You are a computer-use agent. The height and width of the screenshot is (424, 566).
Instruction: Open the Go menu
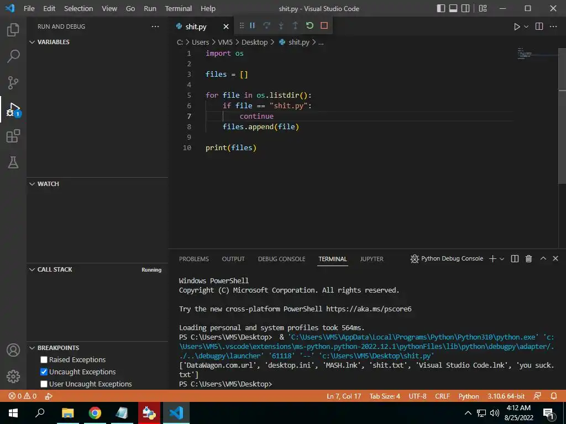click(x=130, y=8)
